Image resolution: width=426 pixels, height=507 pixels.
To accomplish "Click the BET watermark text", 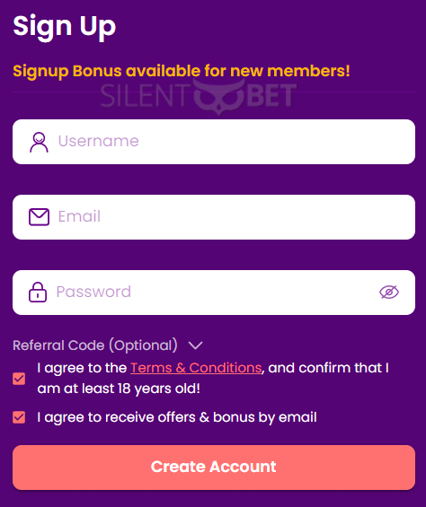I will click(x=271, y=95).
